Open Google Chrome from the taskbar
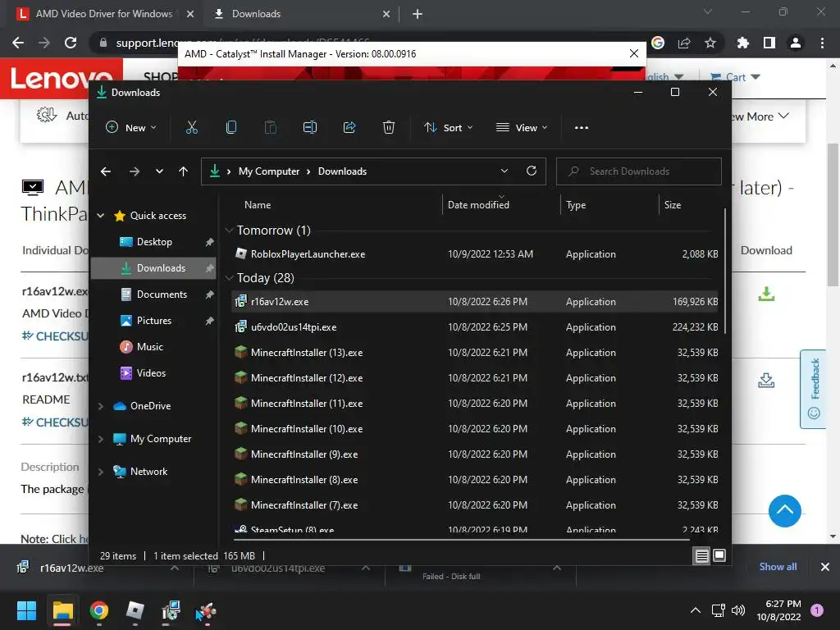The width and height of the screenshot is (840, 630). tap(99, 610)
